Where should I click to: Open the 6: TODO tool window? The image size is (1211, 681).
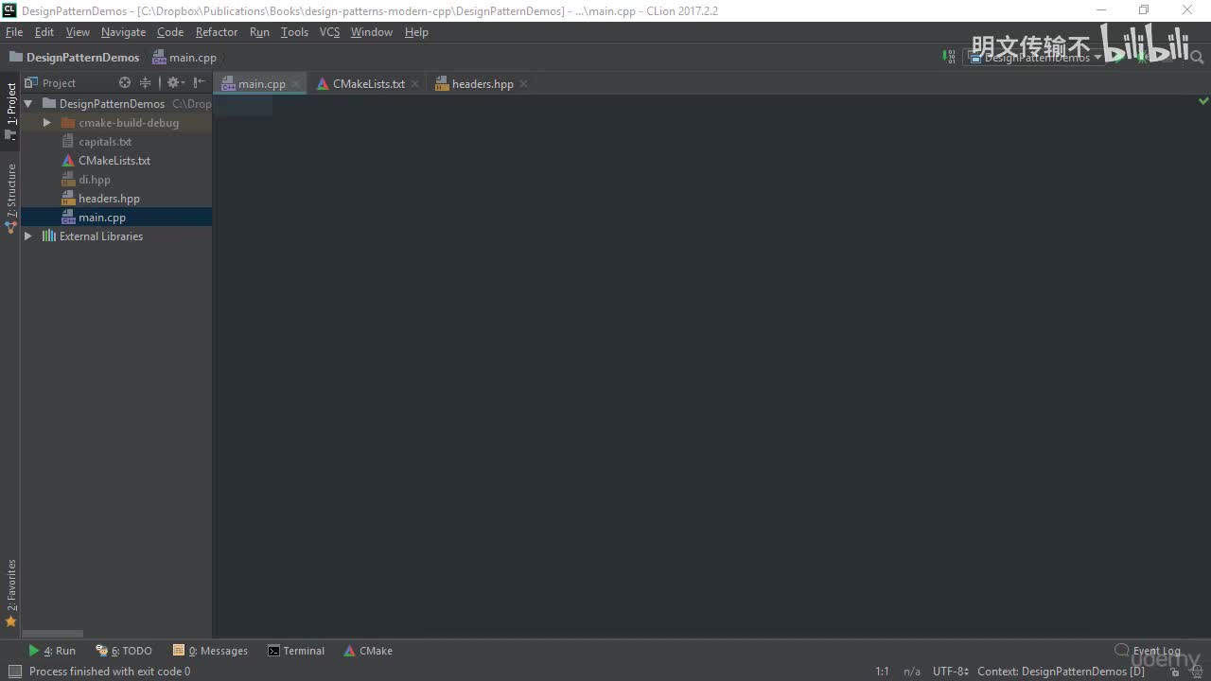click(x=124, y=651)
